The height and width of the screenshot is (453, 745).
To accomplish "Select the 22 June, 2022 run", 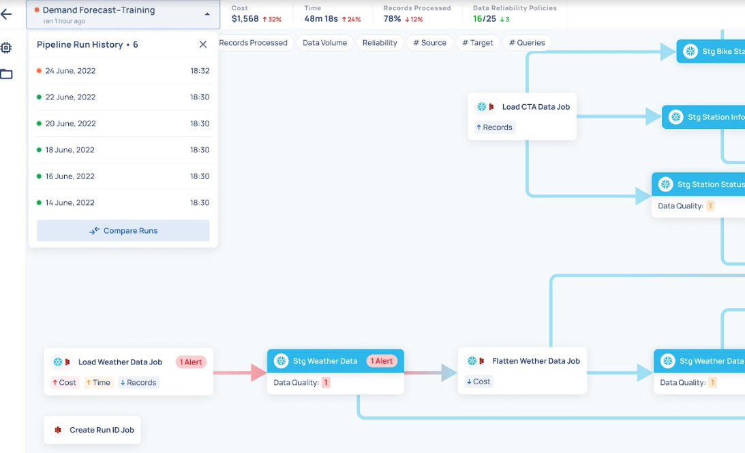I will 123,97.
